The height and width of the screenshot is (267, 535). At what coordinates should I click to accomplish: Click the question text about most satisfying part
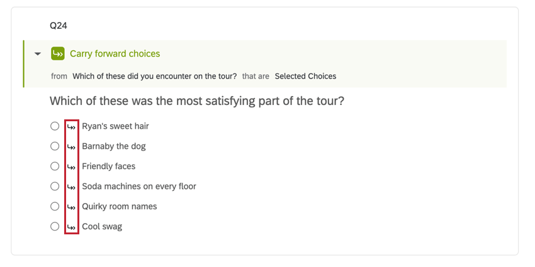196,101
